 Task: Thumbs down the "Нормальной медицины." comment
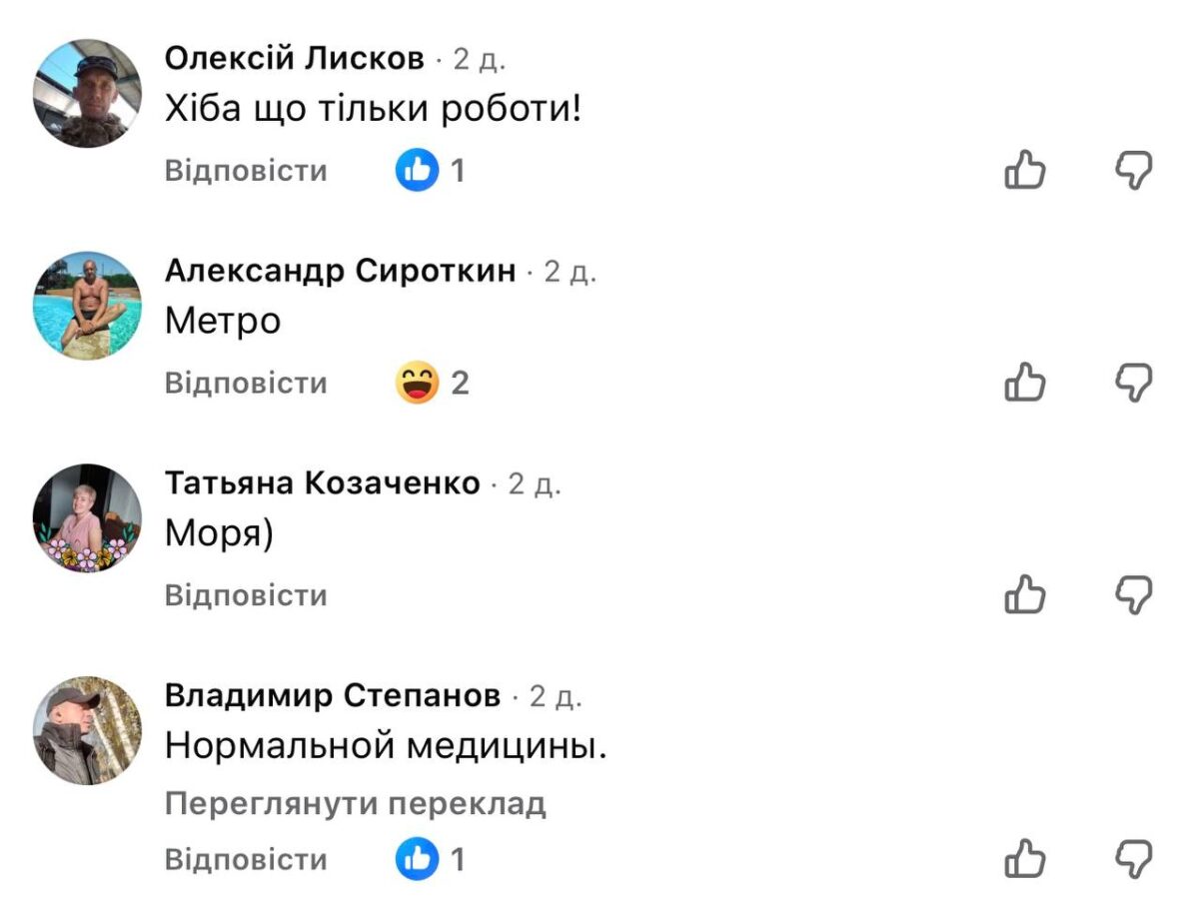click(x=1134, y=860)
